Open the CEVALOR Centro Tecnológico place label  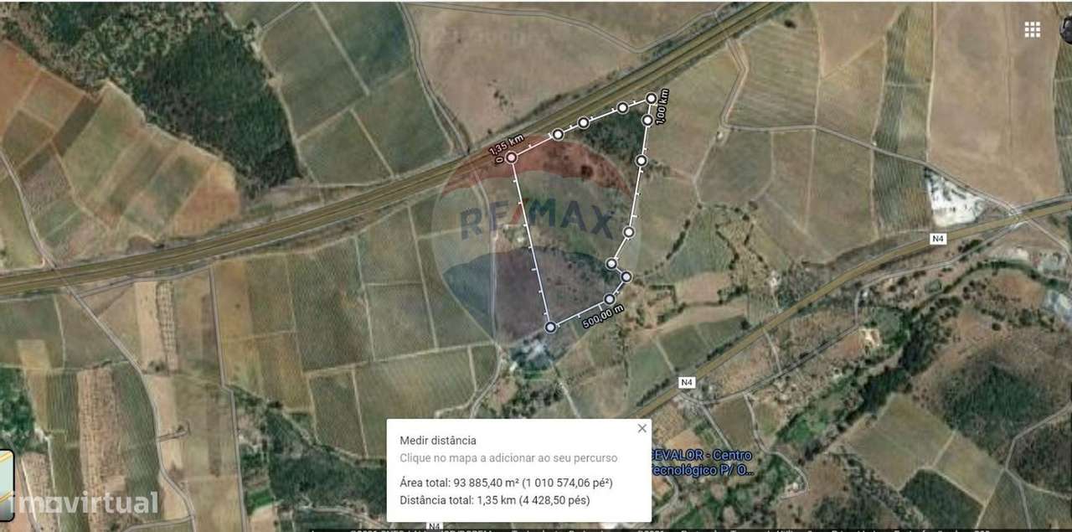coord(710,462)
